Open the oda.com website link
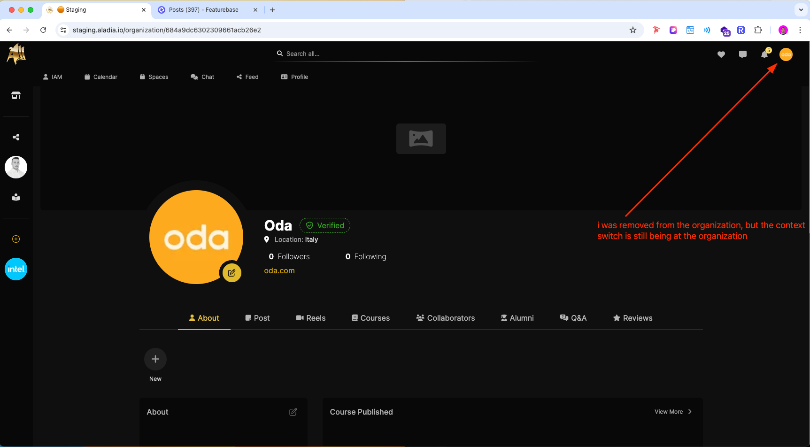Image resolution: width=810 pixels, height=447 pixels. click(279, 270)
